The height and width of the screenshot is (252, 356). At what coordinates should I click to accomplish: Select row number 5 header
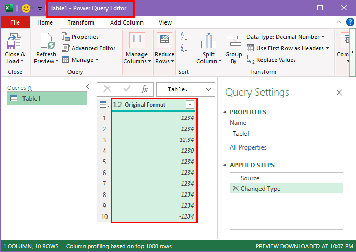pos(104,162)
